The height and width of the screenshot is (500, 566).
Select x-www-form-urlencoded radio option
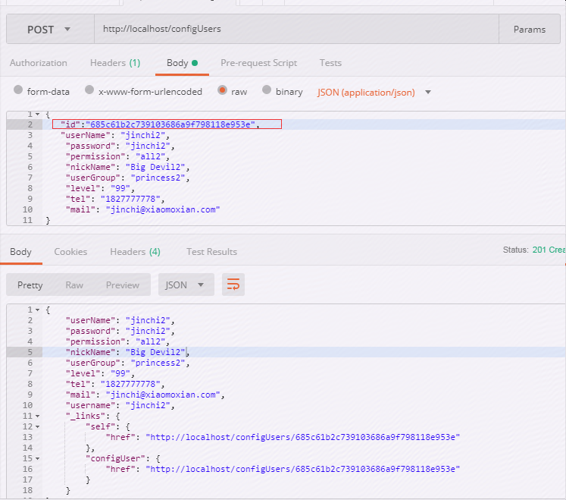[89, 90]
